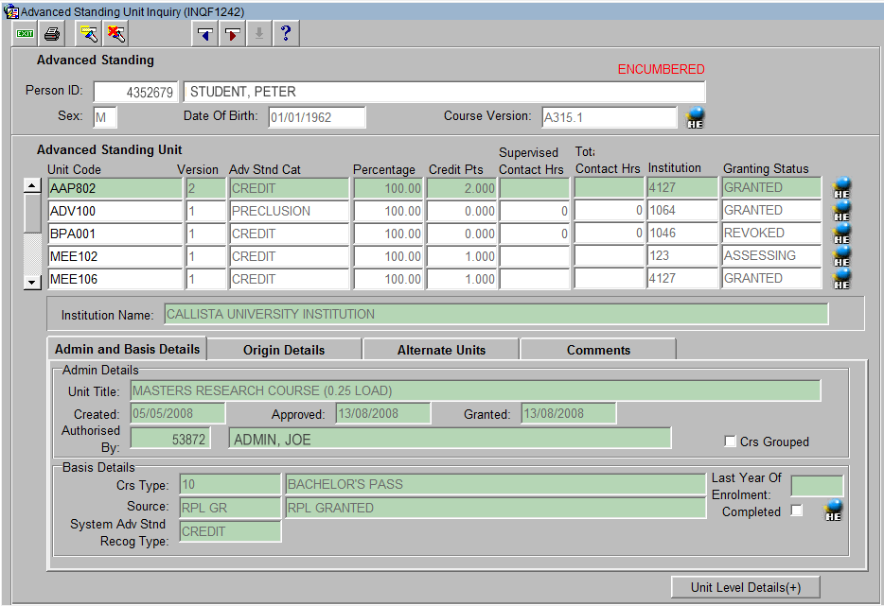The image size is (884, 606).
Task: Go to previous record with blue arrow icon
Action: [203, 34]
